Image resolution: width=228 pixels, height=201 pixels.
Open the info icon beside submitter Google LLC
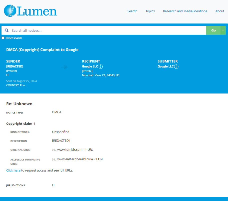176,66
